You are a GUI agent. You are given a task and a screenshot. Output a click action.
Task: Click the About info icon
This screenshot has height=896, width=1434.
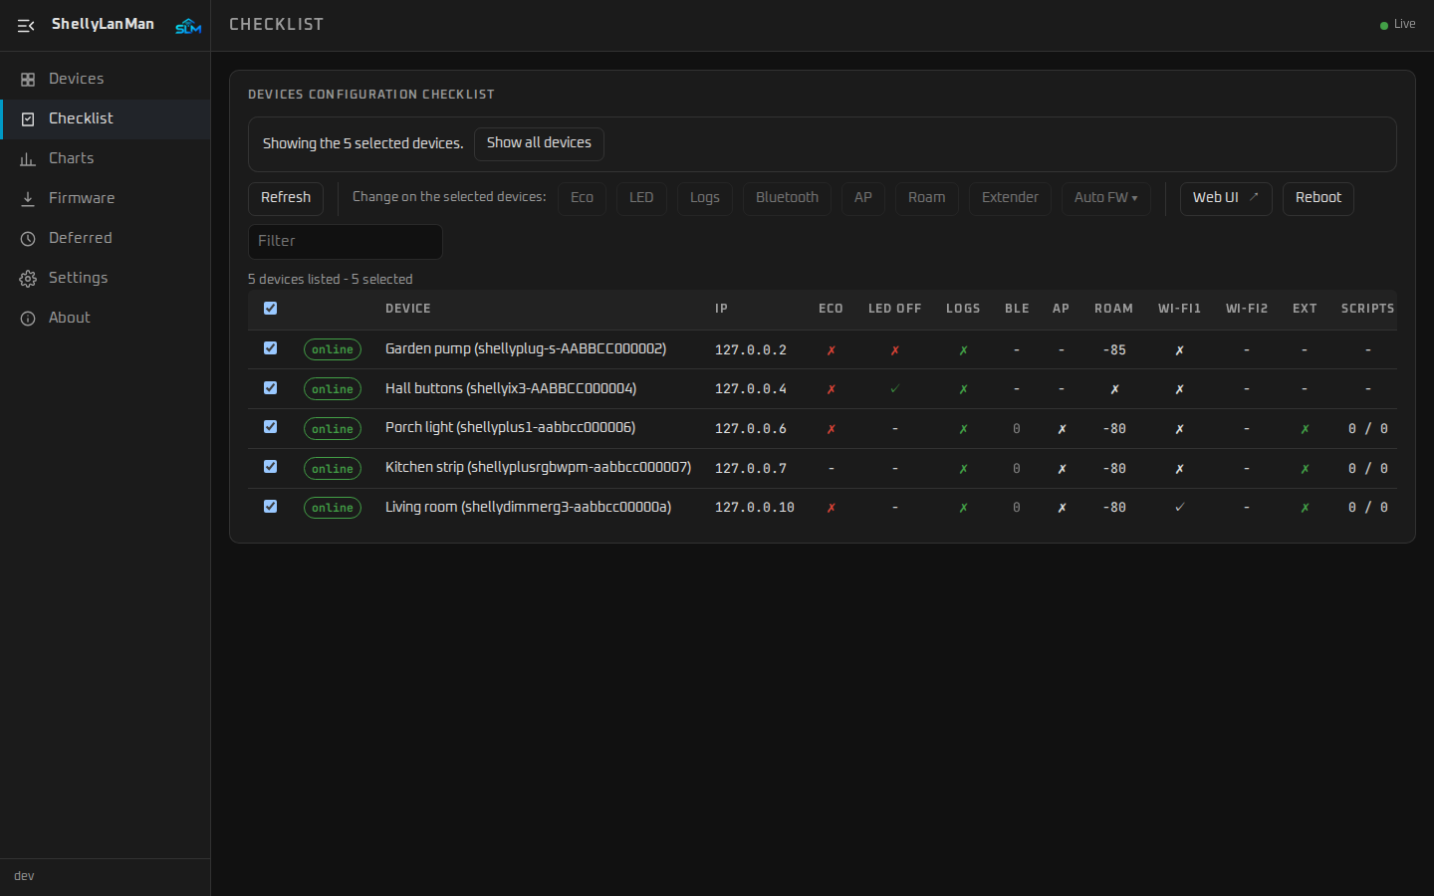(28, 319)
